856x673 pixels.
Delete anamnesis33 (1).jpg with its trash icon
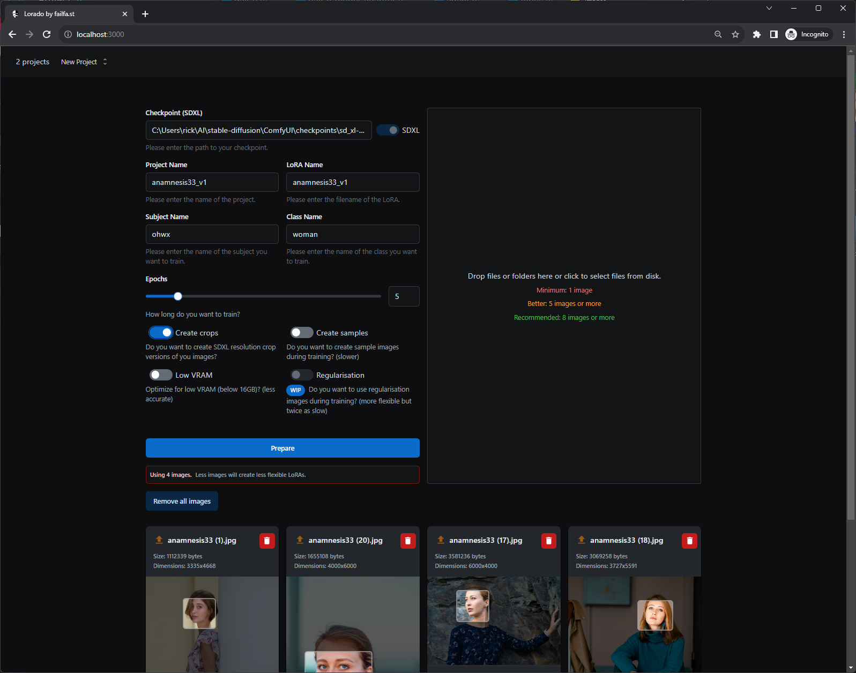tap(267, 541)
